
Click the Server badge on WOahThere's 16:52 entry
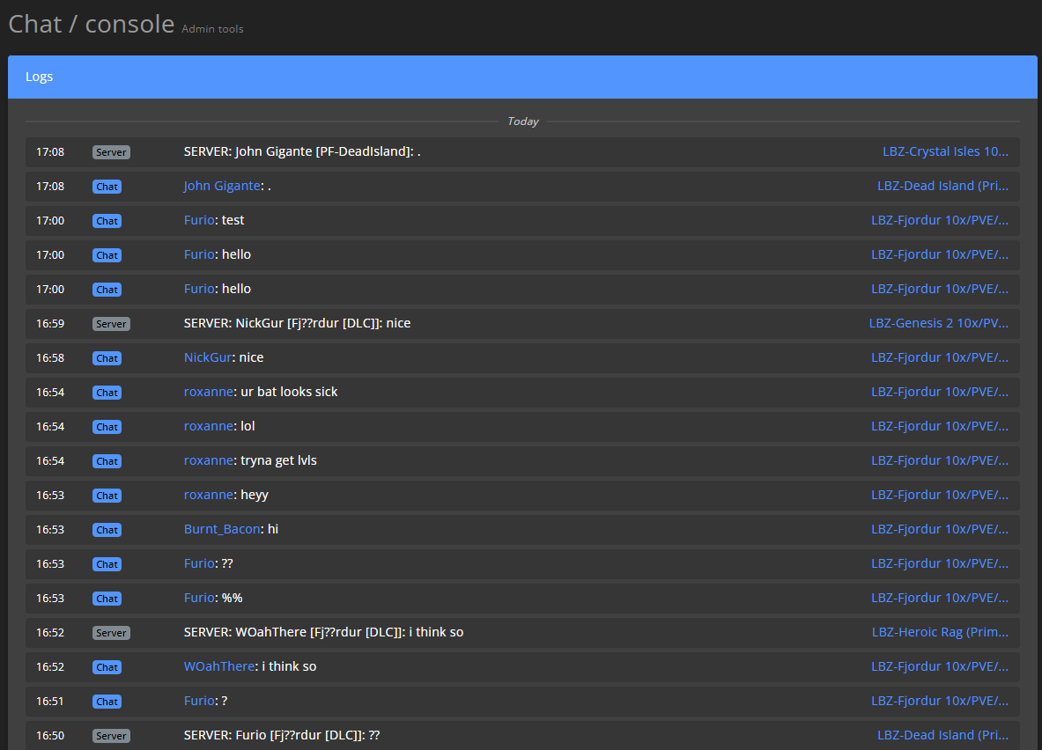[x=111, y=632]
